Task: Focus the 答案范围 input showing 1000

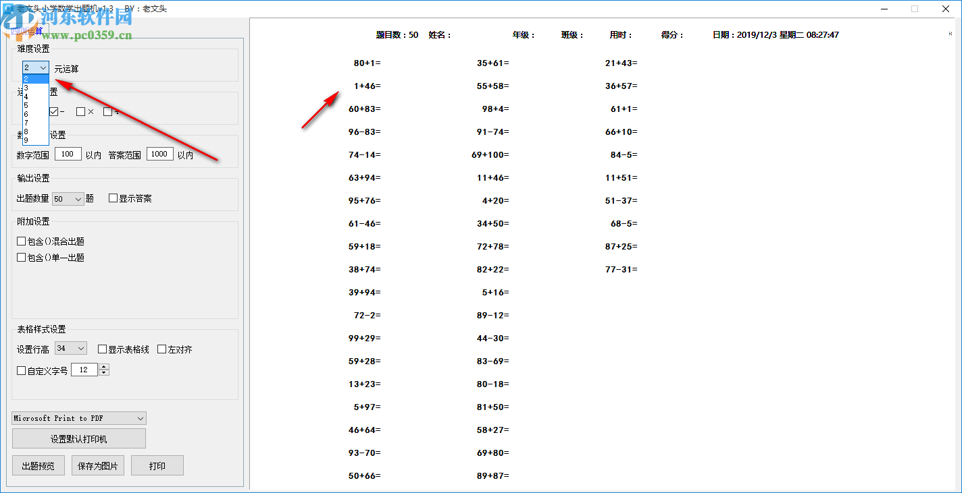Action: [160, 154]
